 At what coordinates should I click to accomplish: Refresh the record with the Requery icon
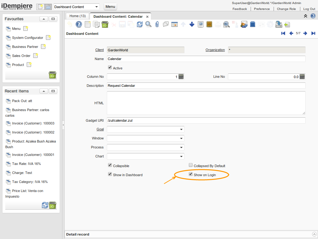[x=139, y=24]
